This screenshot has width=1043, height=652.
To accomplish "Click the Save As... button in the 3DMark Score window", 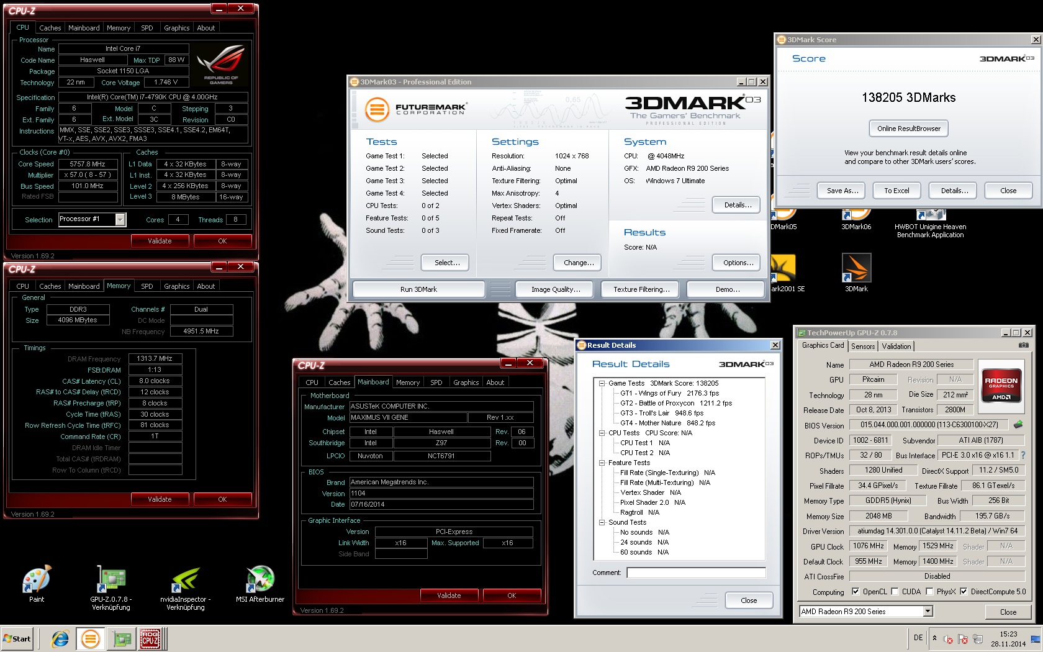I will click(842, 191).
